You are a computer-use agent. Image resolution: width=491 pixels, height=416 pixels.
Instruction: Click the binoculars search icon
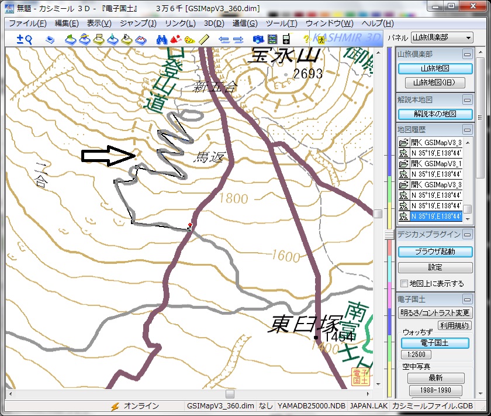coord(161,40)
